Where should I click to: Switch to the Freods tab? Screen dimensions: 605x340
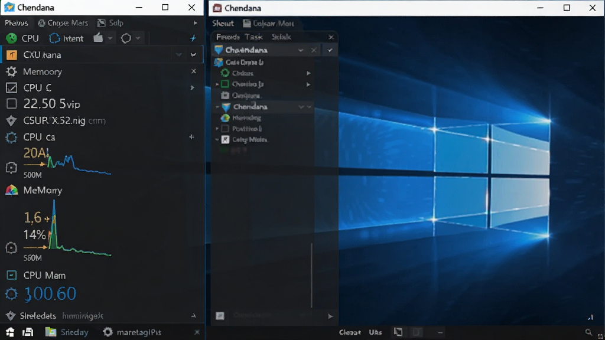coord(228,37)
